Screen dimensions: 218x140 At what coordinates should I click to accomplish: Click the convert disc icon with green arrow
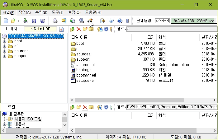[73, 21]
